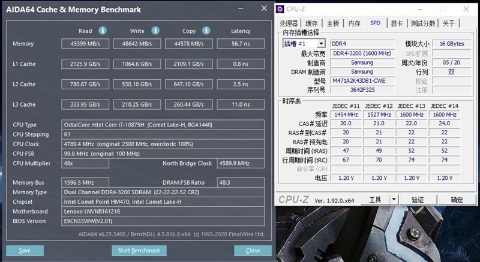Click the part number M471A2K43DB1-CWE
The image size is (480, 262).
[x=362, y=81]
